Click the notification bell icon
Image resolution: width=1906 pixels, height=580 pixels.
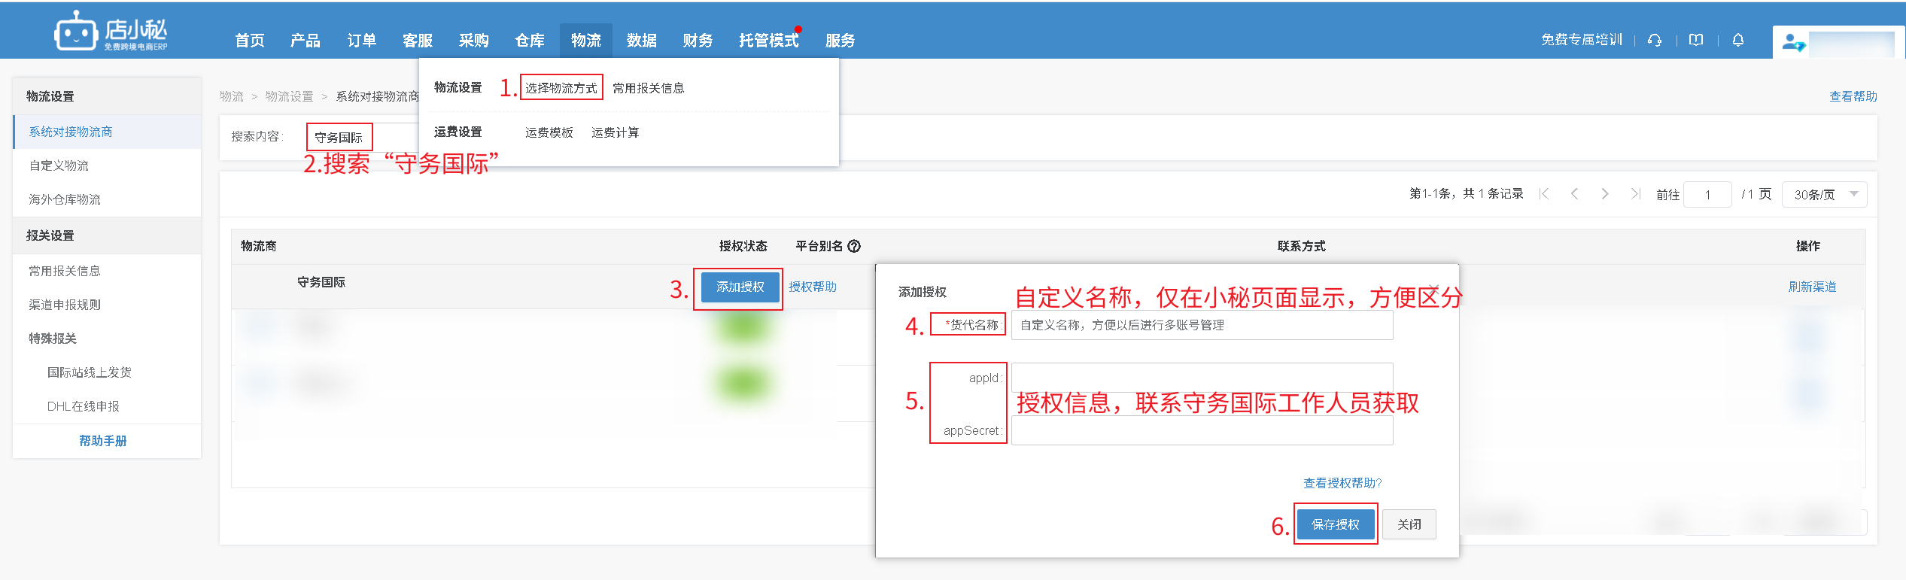(1738, 41)
